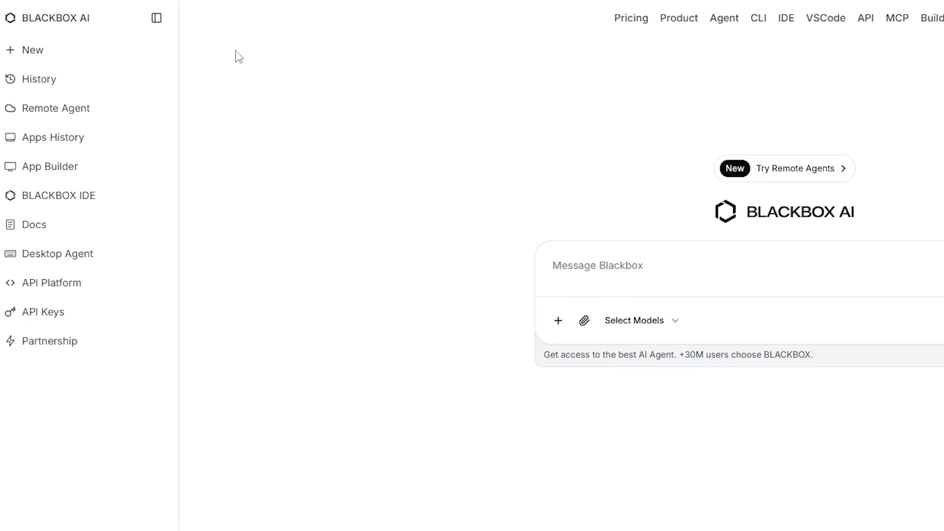Open the Try Remote Agents banner arrow
Viewport: 944px width, 531px height.
[844, 169]
